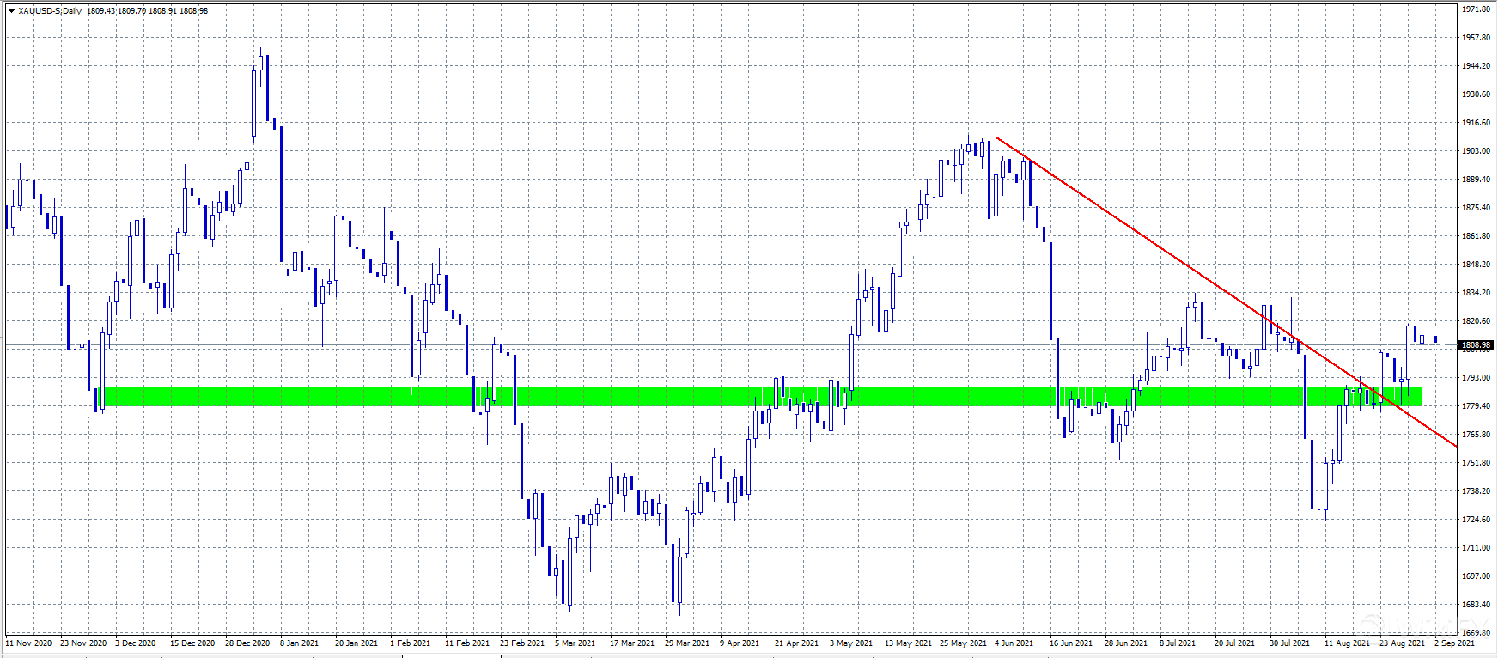This screenshot has height=658, width=1498.
Task: Click the 3 May 2021 date label
Action: pos(850,643)
